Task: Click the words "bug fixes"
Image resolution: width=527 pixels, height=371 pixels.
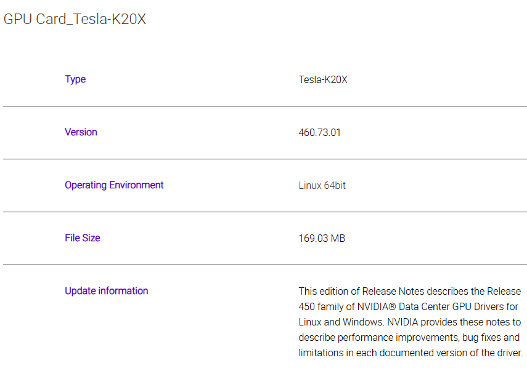Action: (x=483, y=338)
